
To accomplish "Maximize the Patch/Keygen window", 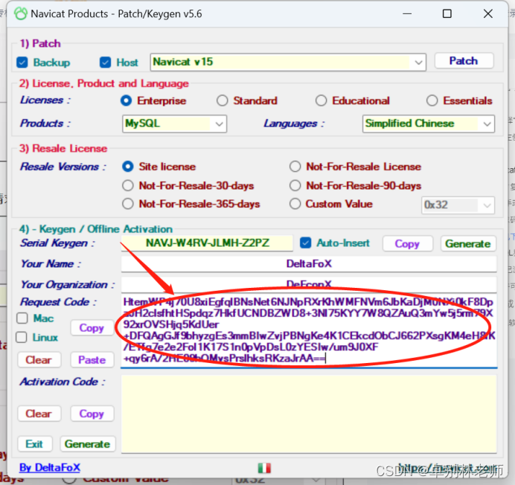I will (x=447, y=14).
